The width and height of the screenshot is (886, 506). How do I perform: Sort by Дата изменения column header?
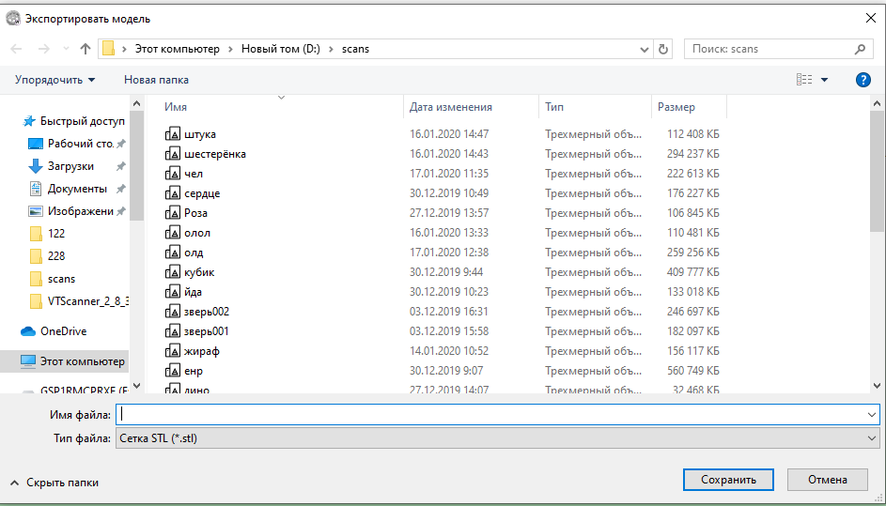[x=451, y=107]
